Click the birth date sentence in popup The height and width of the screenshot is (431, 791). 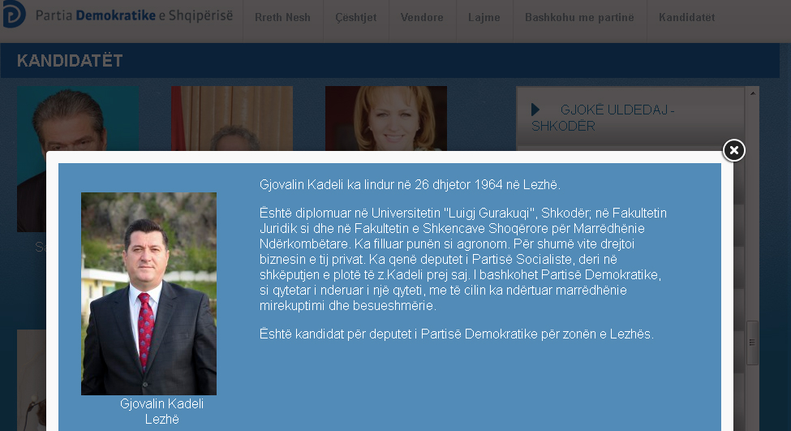click(x=410, y=185)
